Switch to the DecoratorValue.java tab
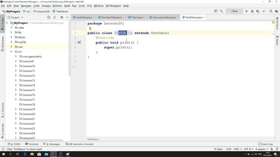Image resolution: width=280 pixels, height=157 pixels. click(x=164, y=17)
